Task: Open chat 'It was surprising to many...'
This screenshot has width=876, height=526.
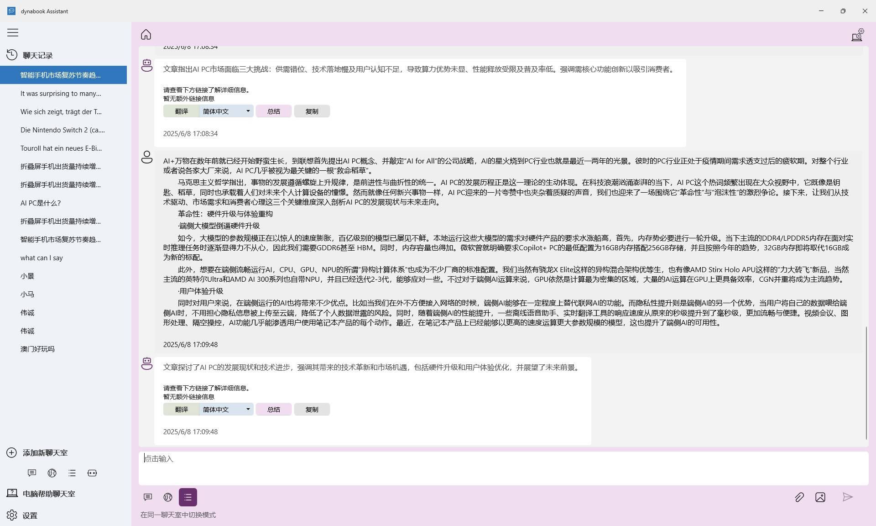Action: (61, 94)
